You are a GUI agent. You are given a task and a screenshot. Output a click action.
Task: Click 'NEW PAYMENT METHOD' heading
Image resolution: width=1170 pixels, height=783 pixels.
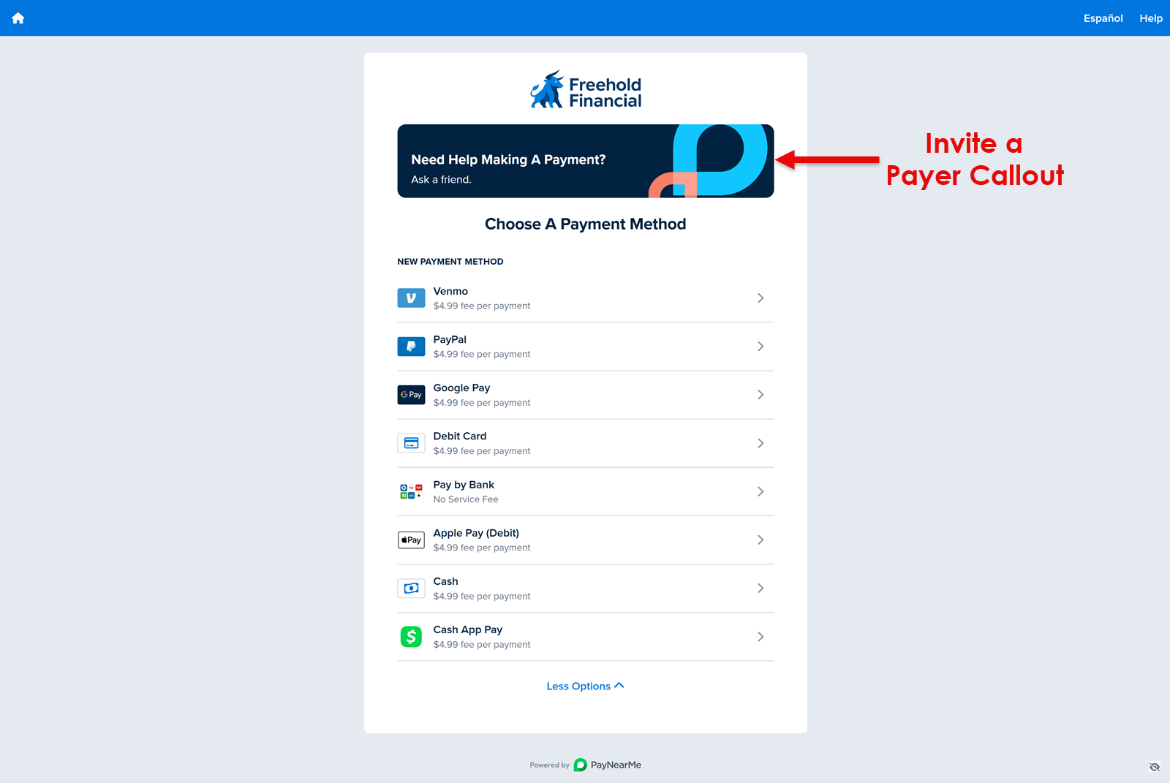[x=450, y=262]
